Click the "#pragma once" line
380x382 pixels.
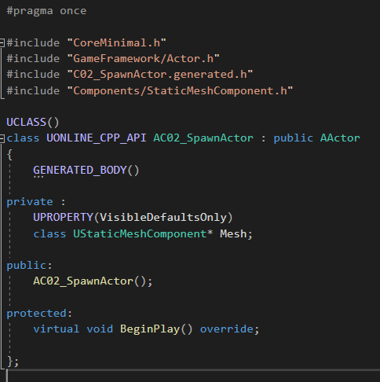(46, 11)
